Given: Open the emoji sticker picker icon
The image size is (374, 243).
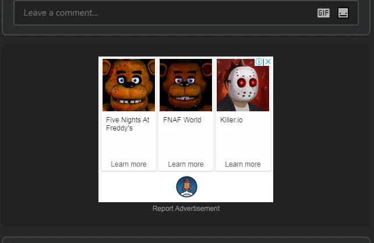Looking at the screenshot, I should (343, 13).
